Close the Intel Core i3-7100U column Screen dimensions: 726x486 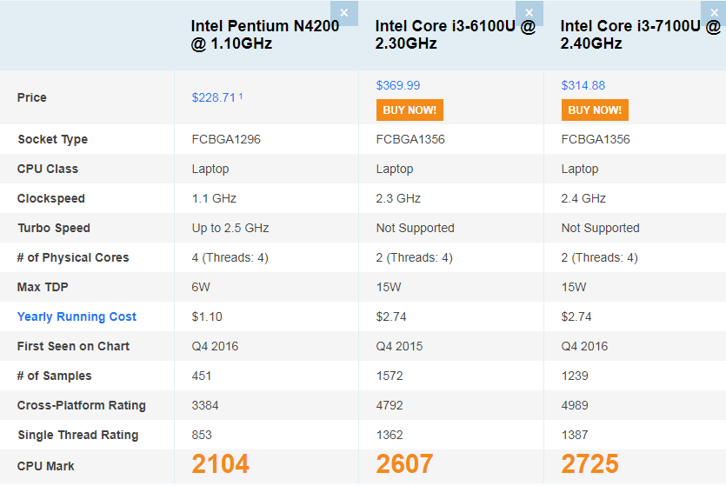tap(714, 12)
